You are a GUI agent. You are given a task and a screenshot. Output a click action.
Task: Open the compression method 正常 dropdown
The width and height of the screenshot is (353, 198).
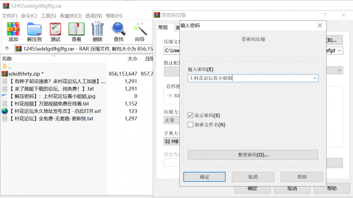[x=172, y=120]
